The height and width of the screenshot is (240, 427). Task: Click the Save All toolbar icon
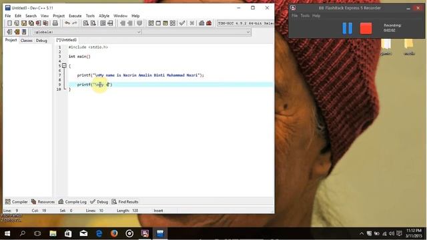(x=31, y=23)
